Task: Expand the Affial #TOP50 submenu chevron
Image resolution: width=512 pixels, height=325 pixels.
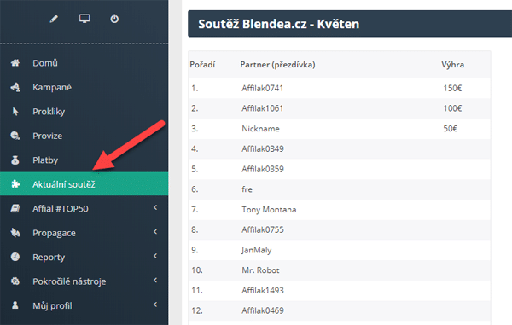Action: coord(155,207)
